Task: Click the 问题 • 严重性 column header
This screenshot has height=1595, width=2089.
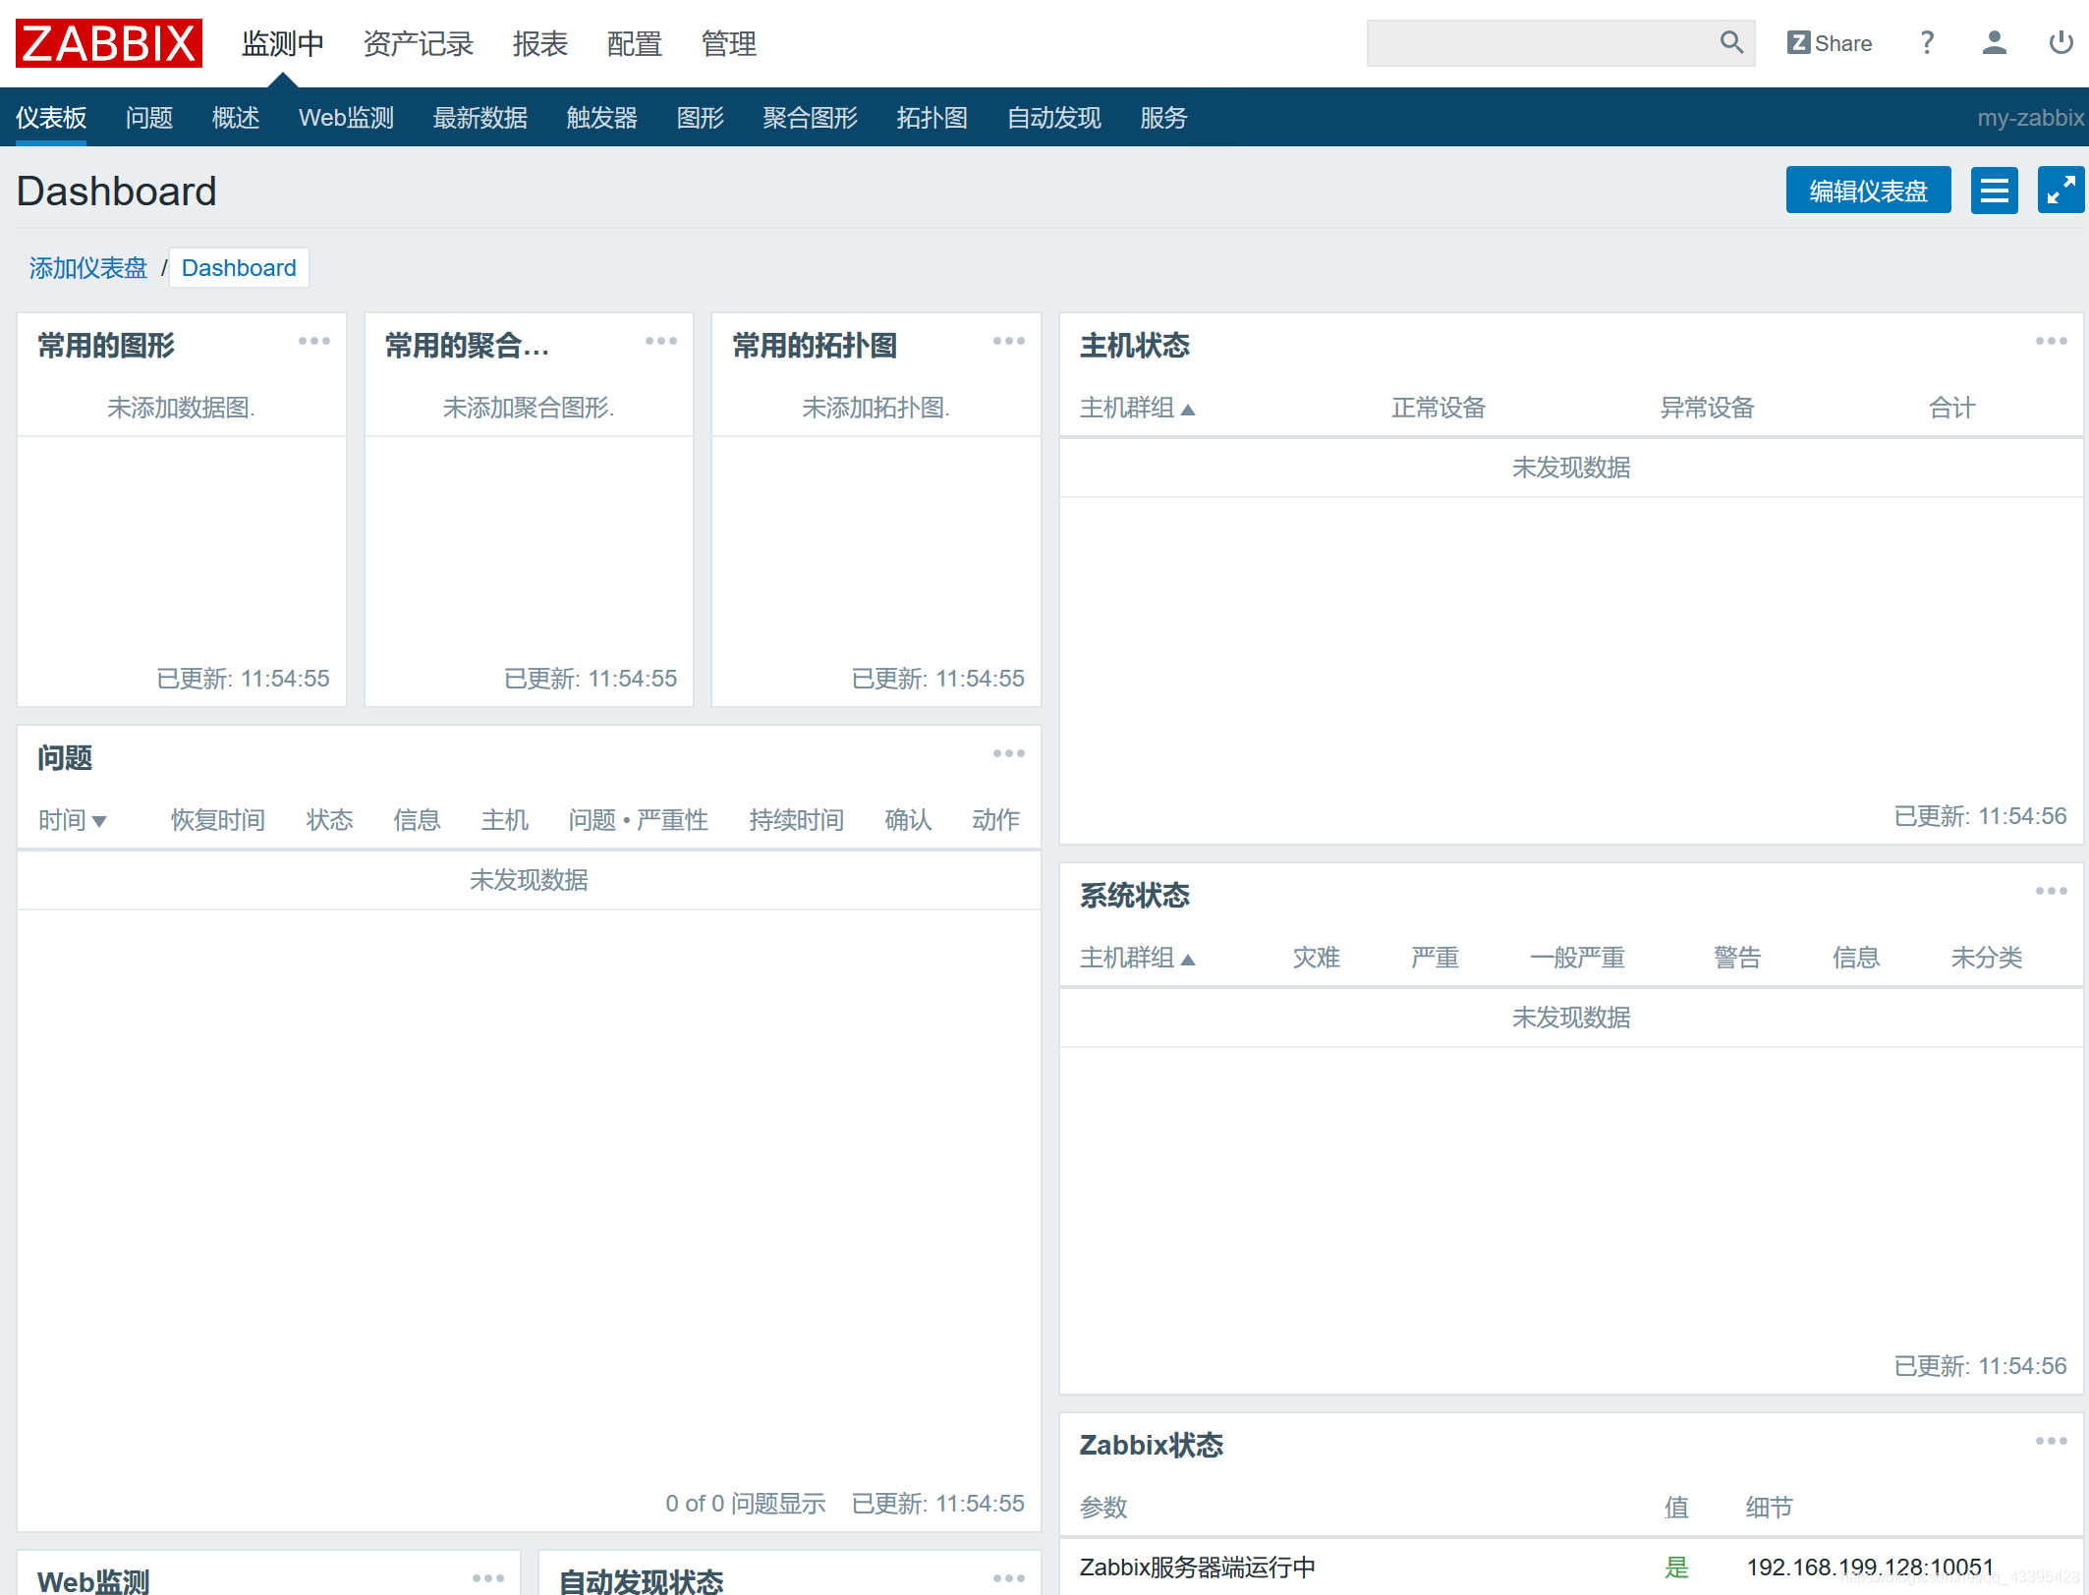Action: [639, 820]
